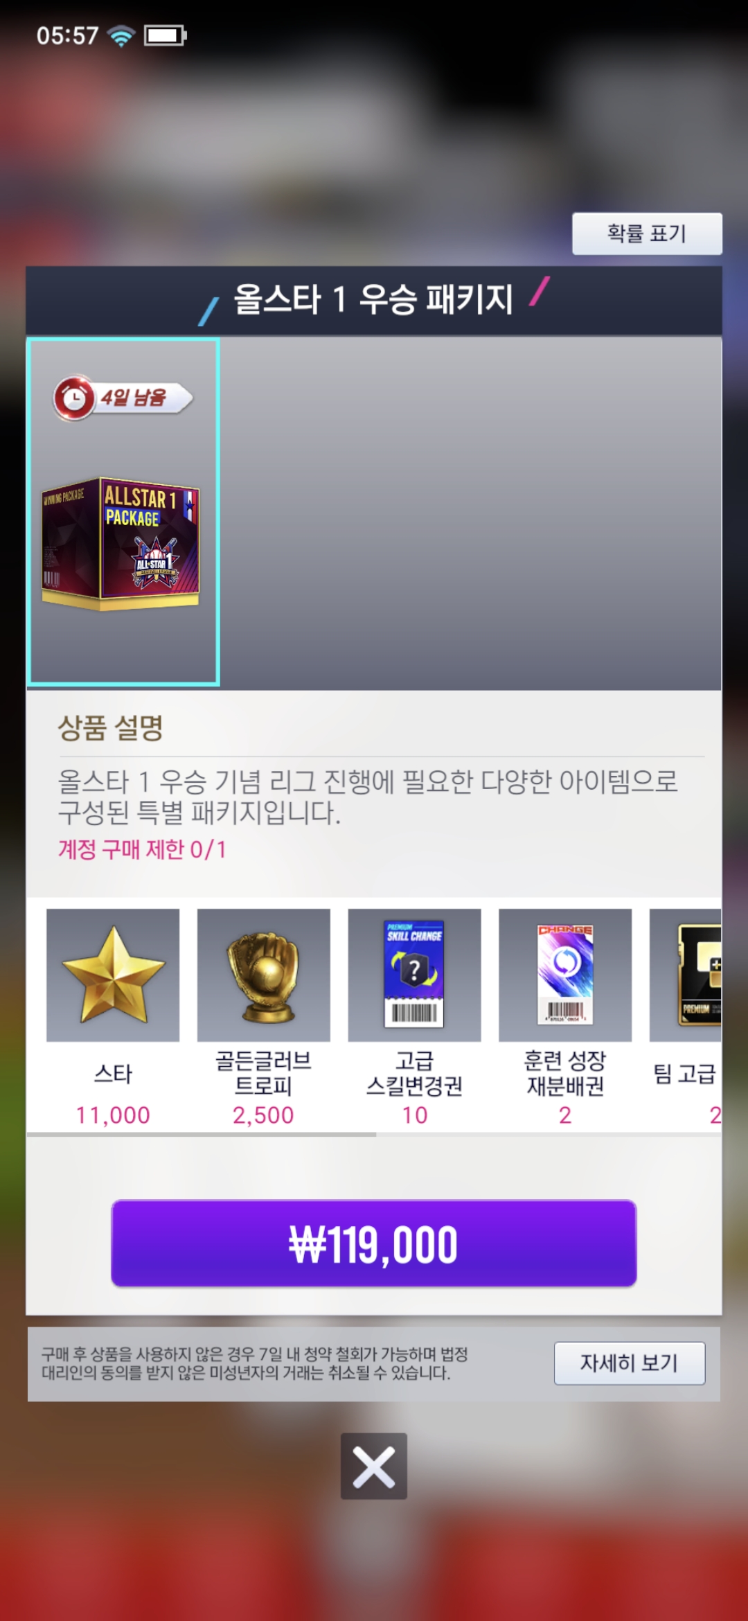Tap the refund policy notice text
The height and width of the screenshot is (1621, 748).
[x=255, y=1363]
